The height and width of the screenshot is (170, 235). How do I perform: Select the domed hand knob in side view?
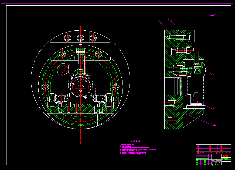point(203,70)
